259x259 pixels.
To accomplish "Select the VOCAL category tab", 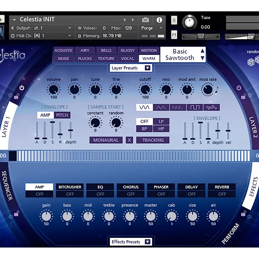I will 127,58.
